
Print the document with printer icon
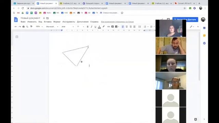click(24, 27)
